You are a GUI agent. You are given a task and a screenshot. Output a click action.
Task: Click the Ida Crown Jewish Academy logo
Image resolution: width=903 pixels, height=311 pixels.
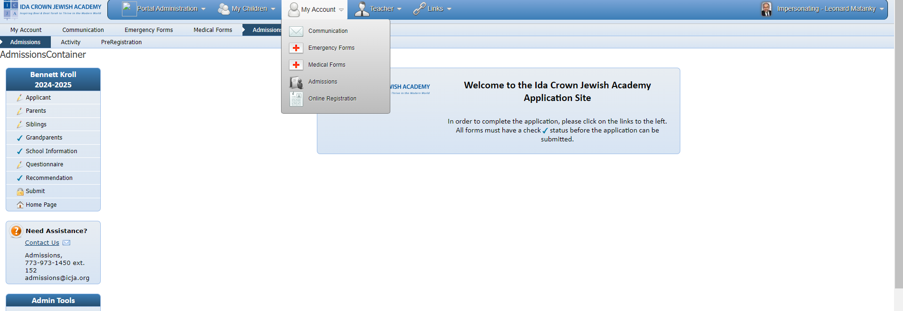pyautogui.click(x=53, y=9)
